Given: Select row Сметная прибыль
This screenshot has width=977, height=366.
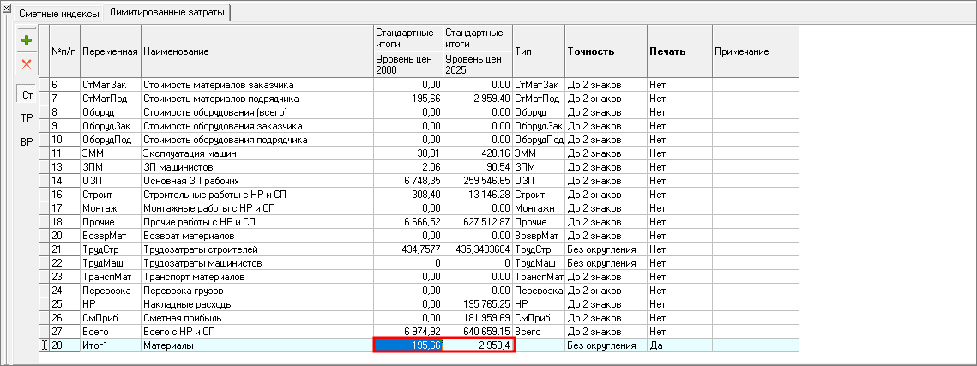Looking at the screenshot, I should tap(256, 318).
